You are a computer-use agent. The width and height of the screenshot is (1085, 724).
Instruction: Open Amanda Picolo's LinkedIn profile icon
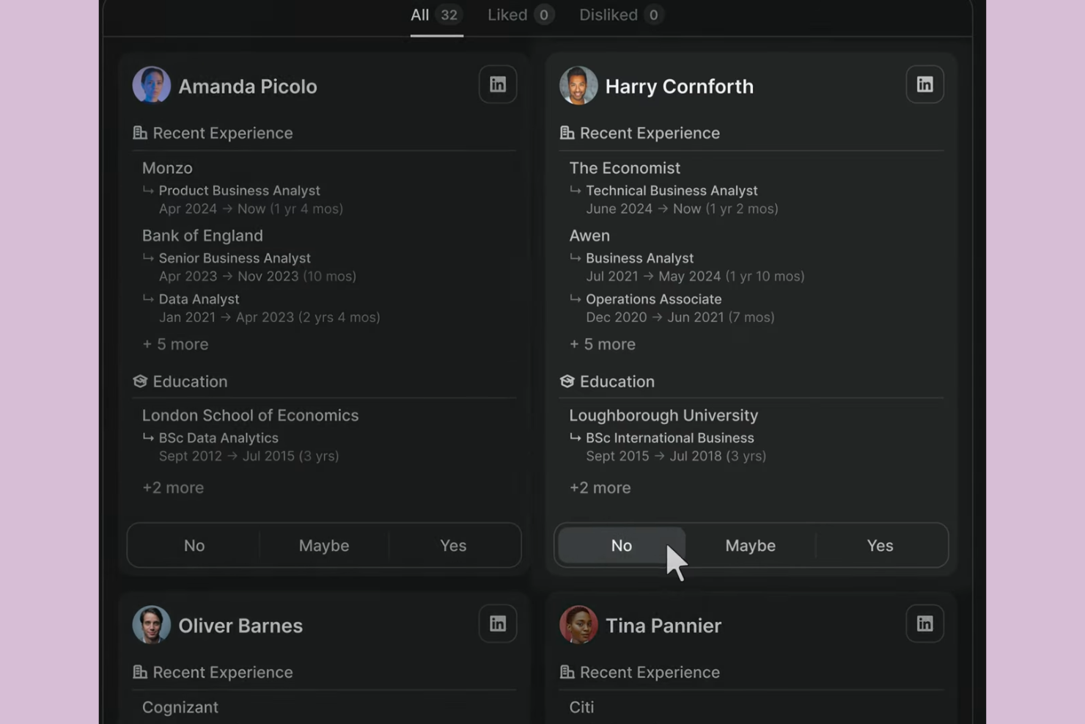(x=498, y=84)
